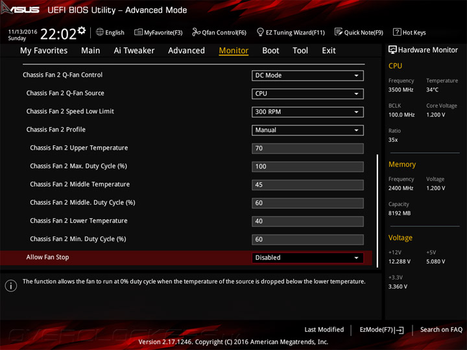Click +12V reading 12.288 V
Viewport: 467px width, 350px height.
click(x=400, y=262)
